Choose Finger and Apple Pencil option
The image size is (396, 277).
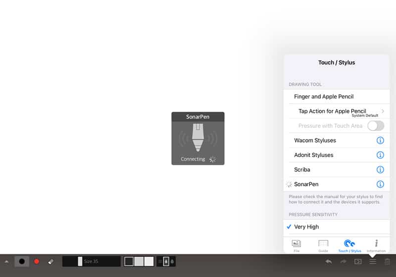click(324, 97)
